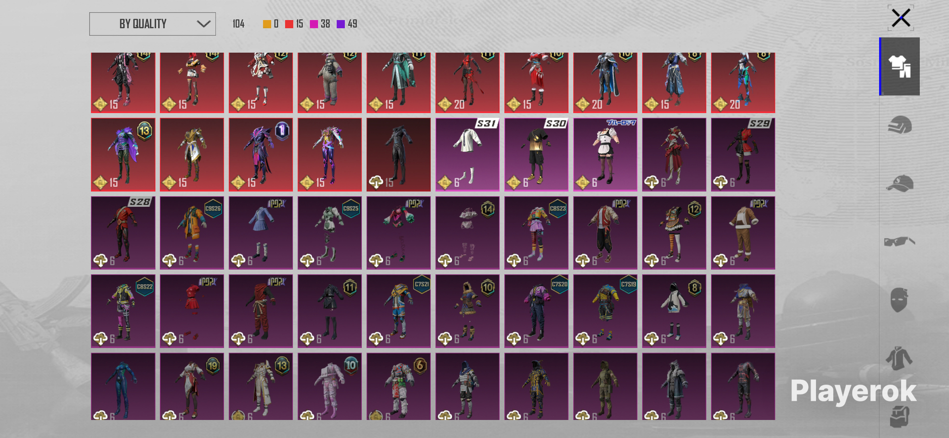949x438 pixels.
Task: Select the outfits category tab icon
Action: tap(900, 66)
